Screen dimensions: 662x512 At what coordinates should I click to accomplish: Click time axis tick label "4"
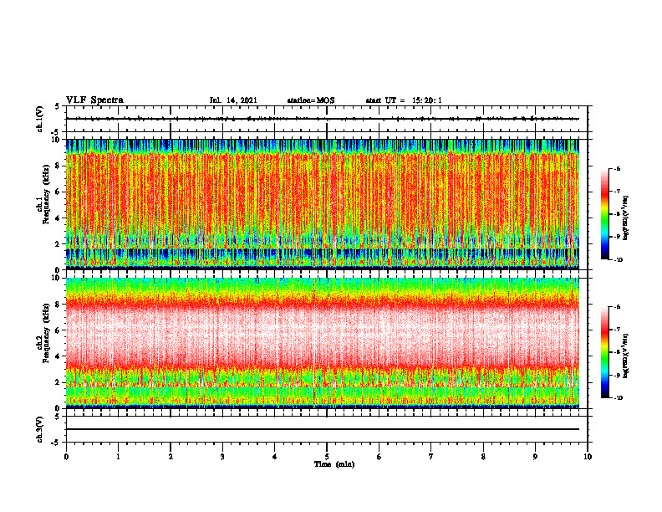click(275, 457)
